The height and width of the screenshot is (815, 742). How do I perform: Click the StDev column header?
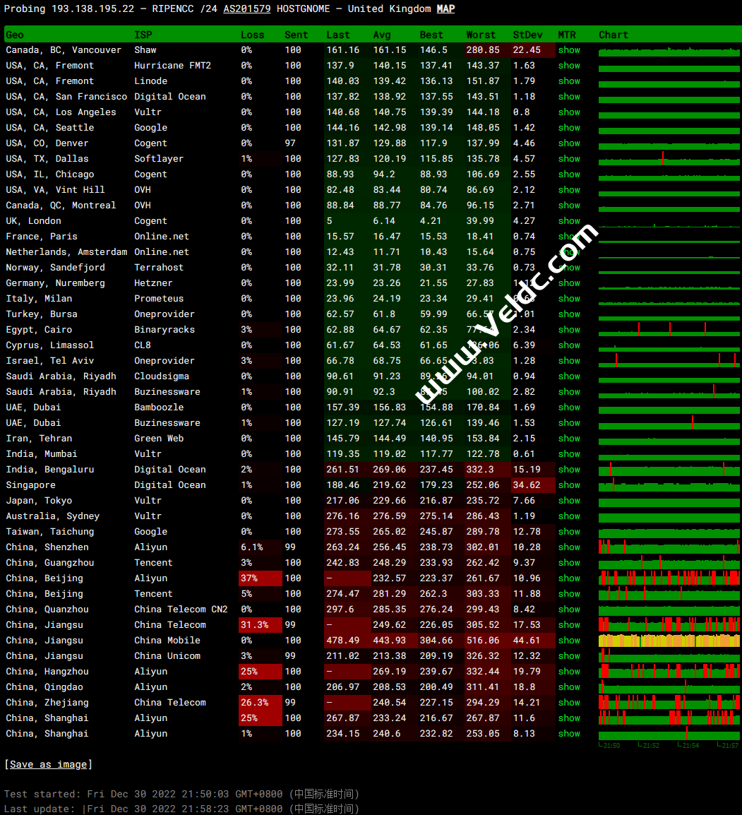coord(528,35)
